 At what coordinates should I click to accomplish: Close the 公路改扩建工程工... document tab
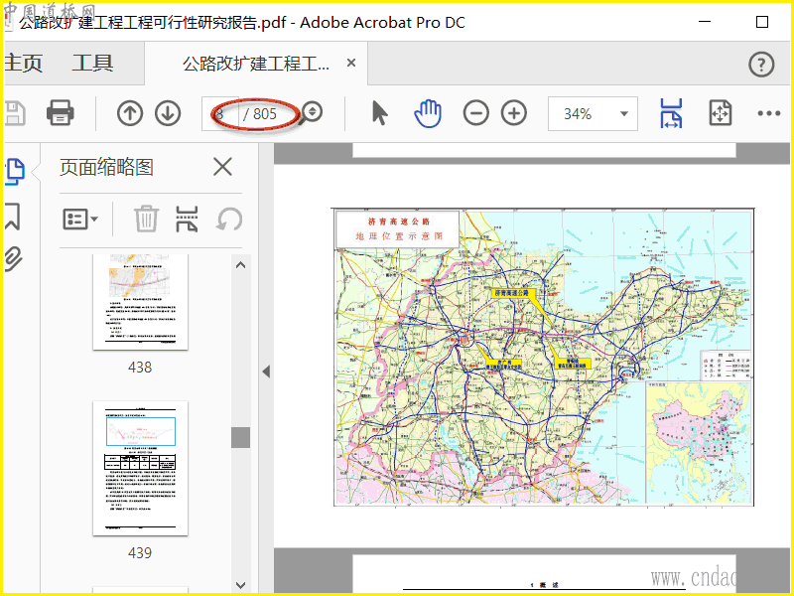click(x=351, y=63)
